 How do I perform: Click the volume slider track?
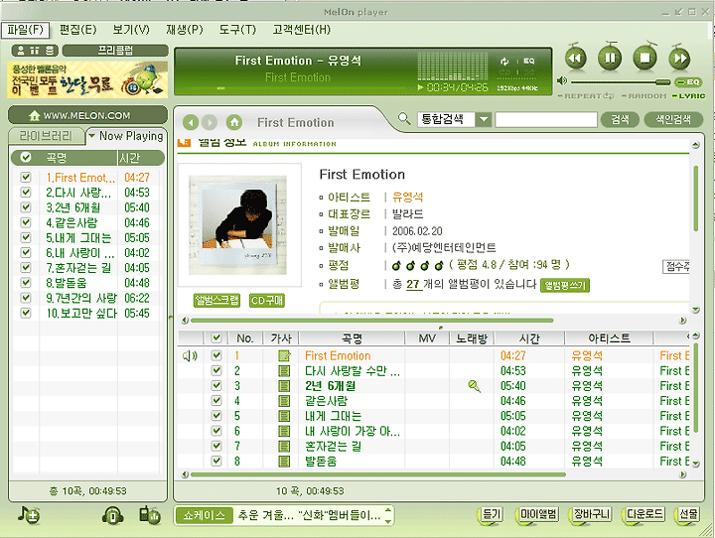[620, 82]
